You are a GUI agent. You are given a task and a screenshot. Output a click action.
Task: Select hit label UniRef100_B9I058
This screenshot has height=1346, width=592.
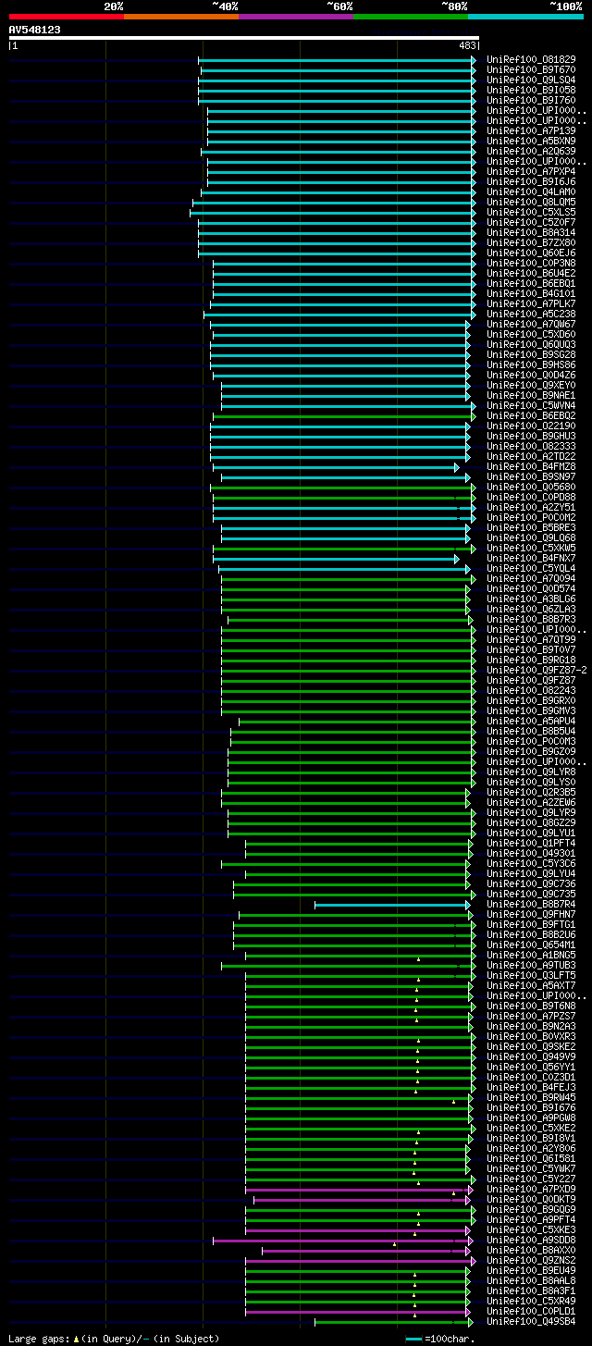point(531,90)
